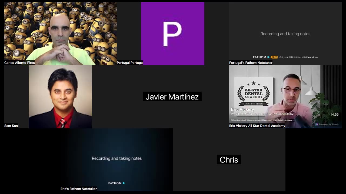Screen dimensions: 346x194
Task: Click 'Recording and taking notes' in Eric's notetaker
Action: pyautogui.click(x=117, y=158)
